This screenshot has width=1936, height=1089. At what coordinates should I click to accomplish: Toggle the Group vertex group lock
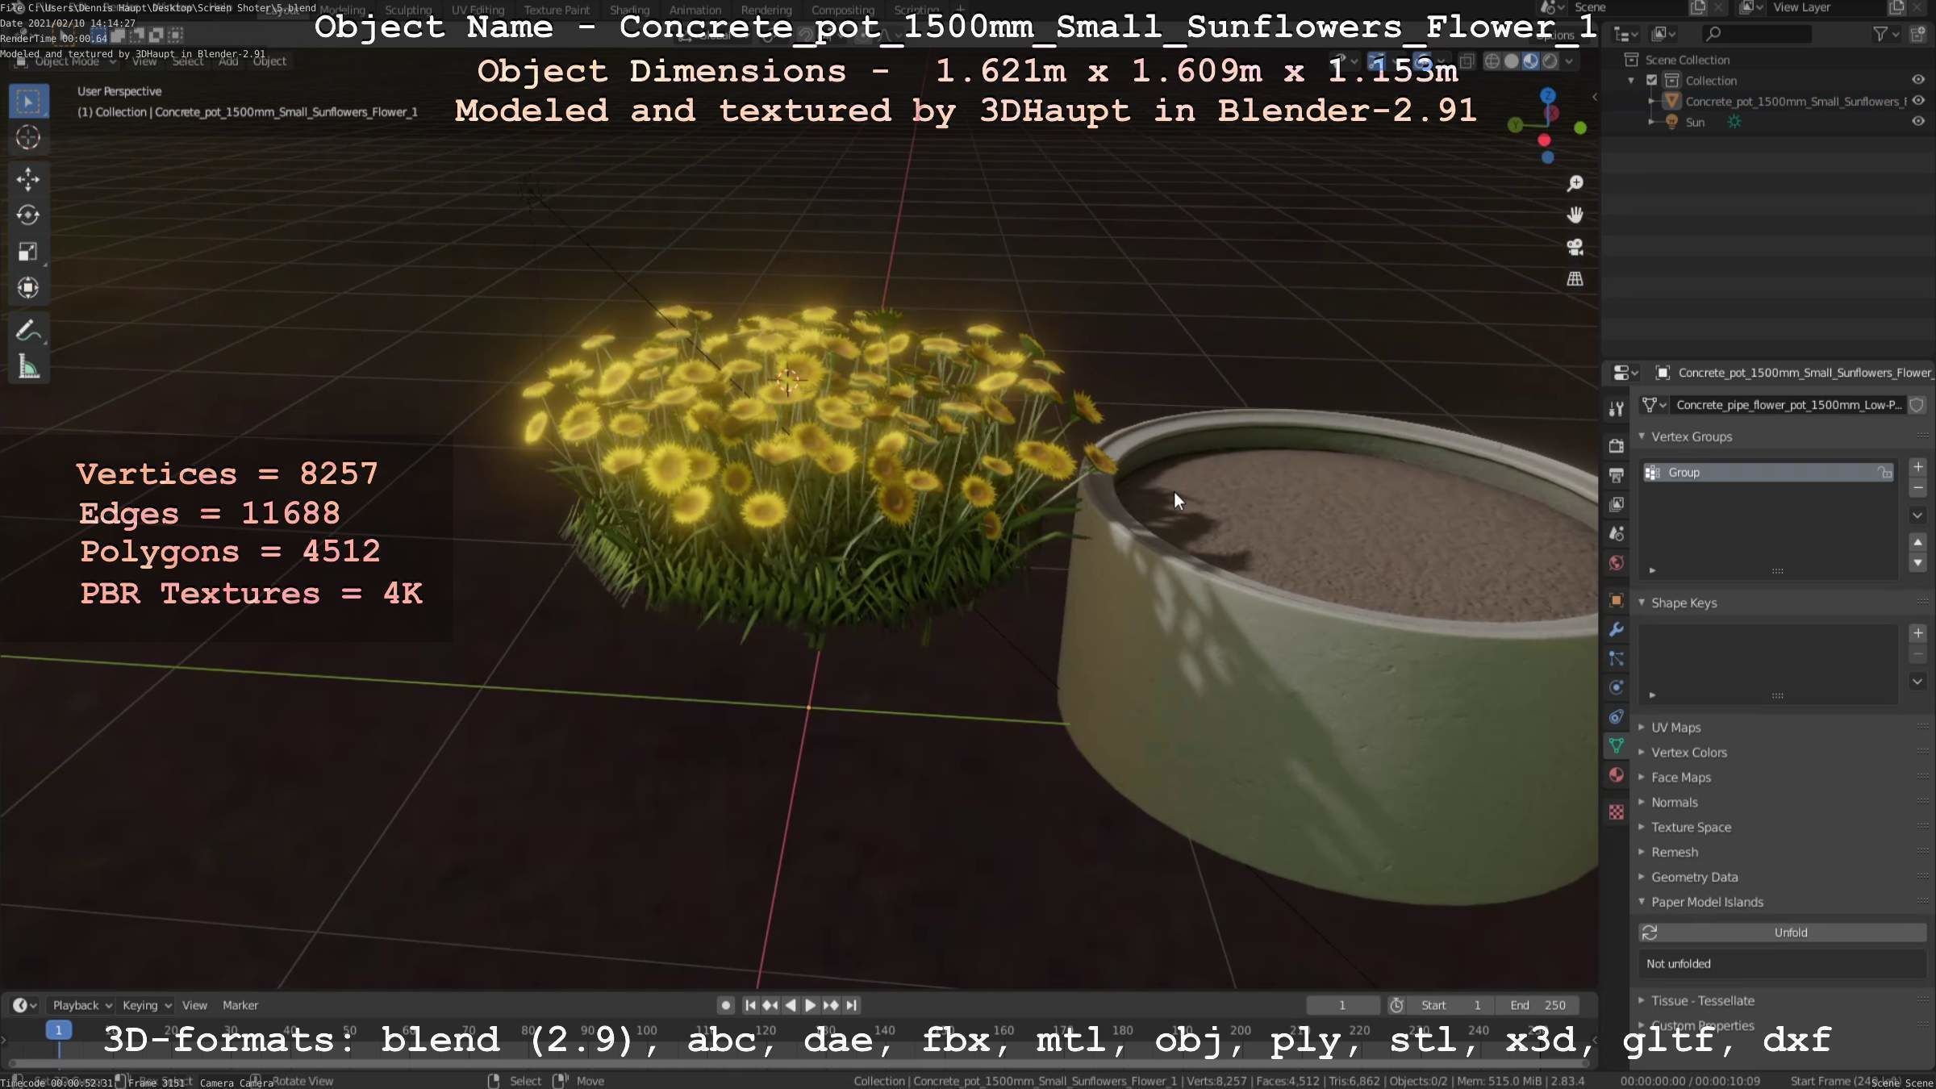click(x=1884, y=473)
